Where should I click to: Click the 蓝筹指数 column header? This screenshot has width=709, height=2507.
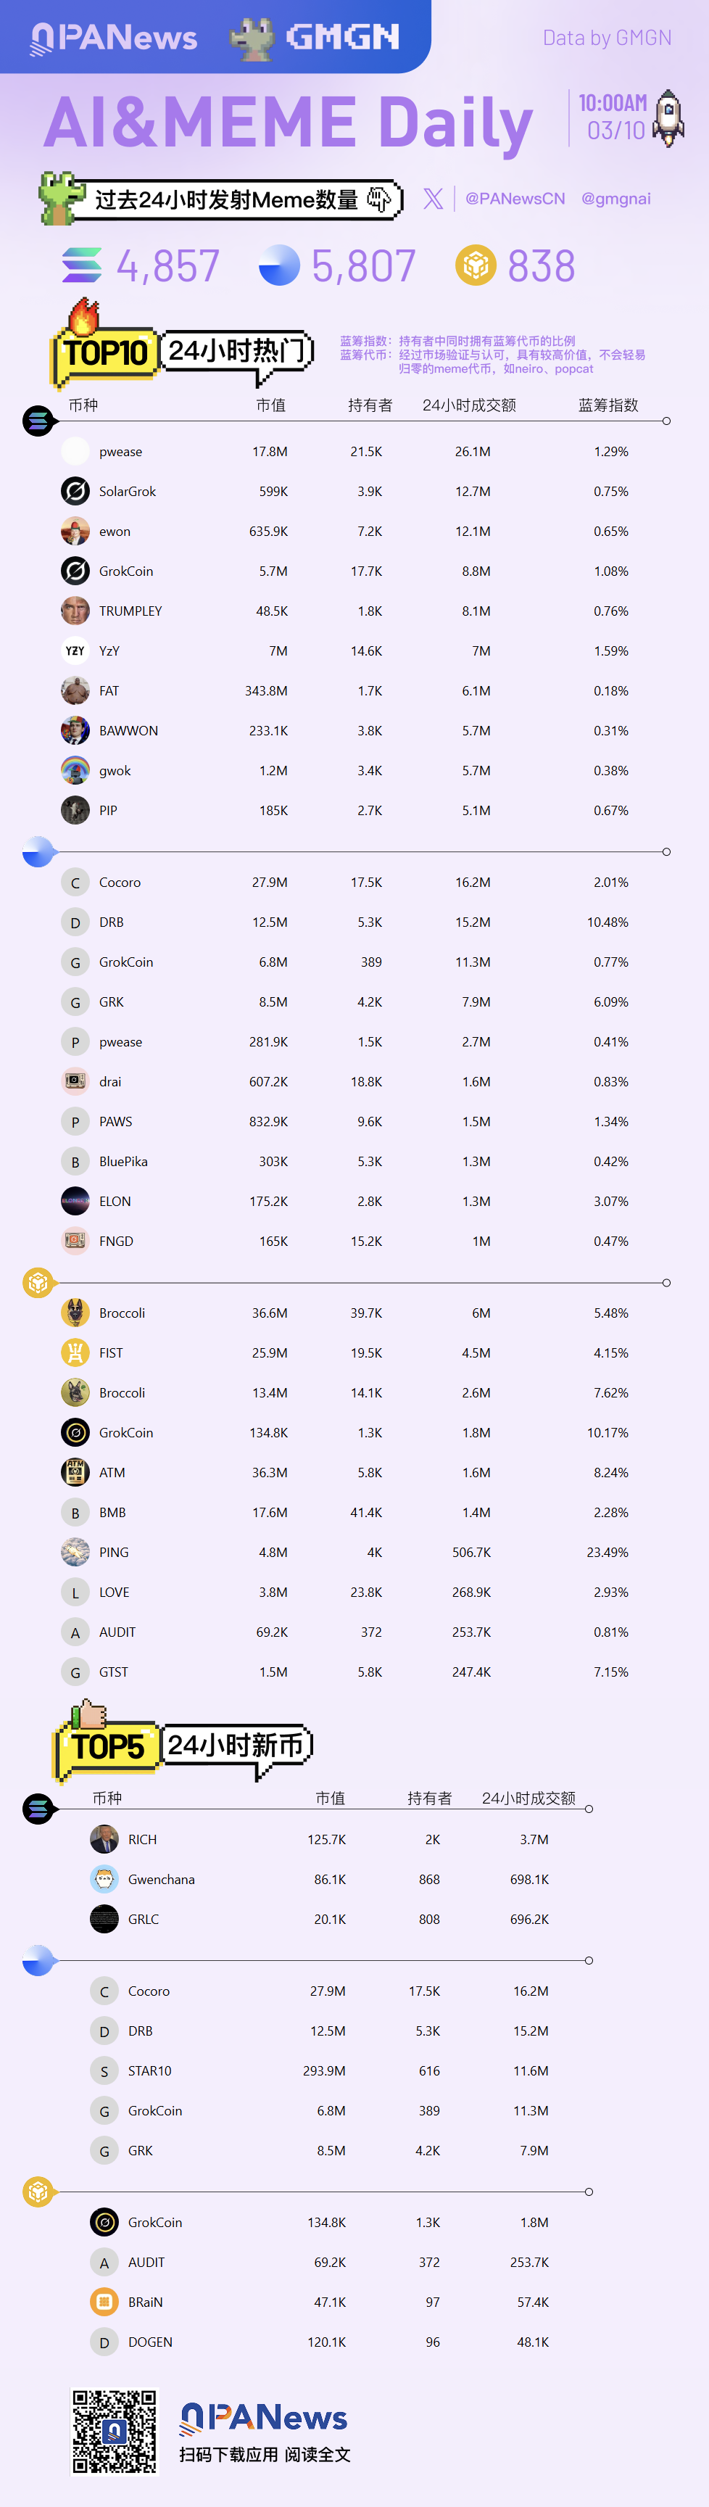[x=608, y=405]
